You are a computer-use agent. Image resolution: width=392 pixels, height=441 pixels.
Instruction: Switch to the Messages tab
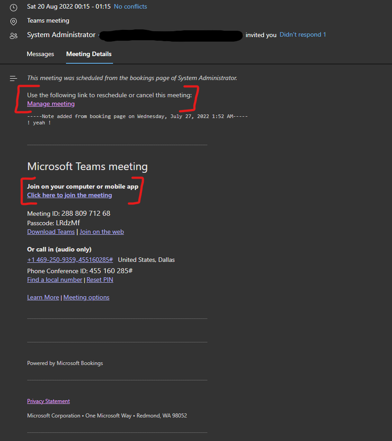40,54
